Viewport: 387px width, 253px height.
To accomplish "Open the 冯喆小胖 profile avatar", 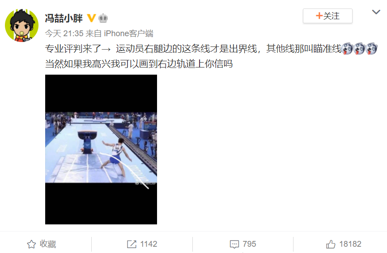I will click(22, 25).
